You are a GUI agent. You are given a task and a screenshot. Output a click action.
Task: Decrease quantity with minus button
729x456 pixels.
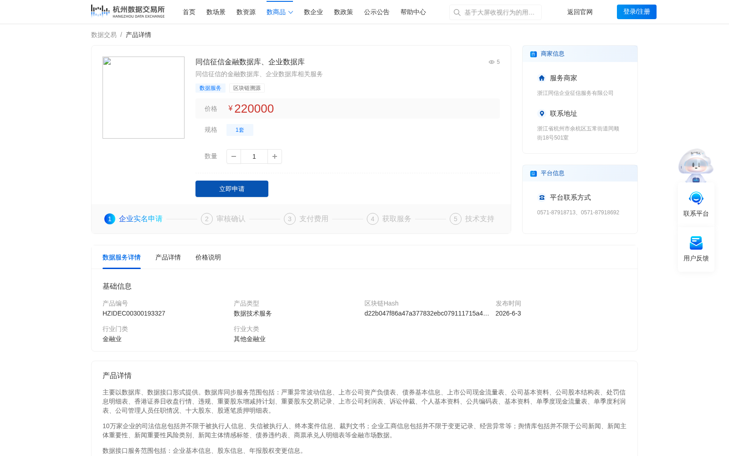[x=234, y=156]
